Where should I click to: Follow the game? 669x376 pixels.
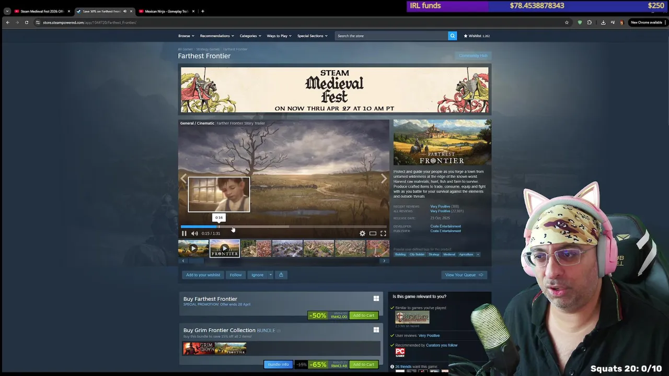236,275
